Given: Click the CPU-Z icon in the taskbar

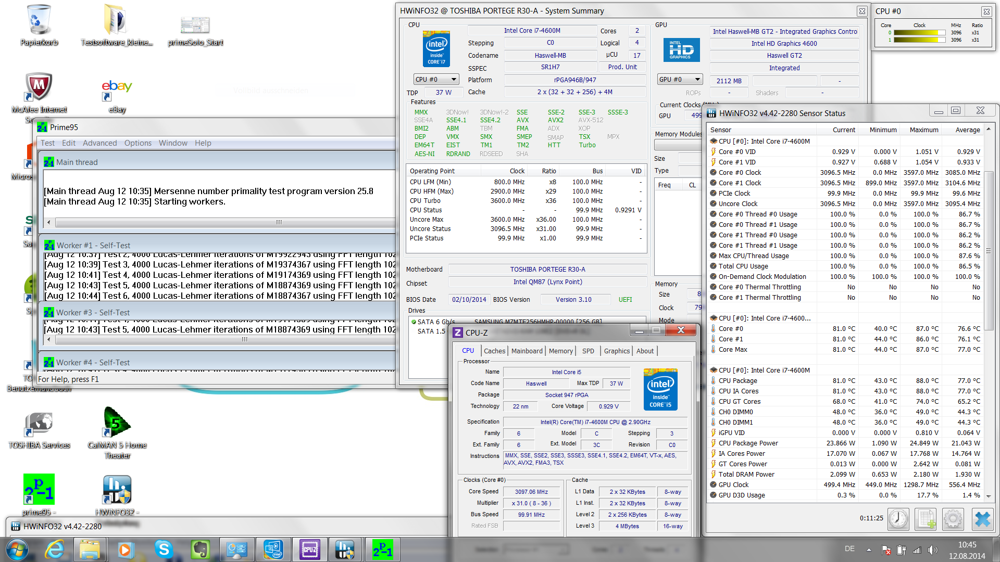Looking at the screenshot, I should click(x=310, y=550).
